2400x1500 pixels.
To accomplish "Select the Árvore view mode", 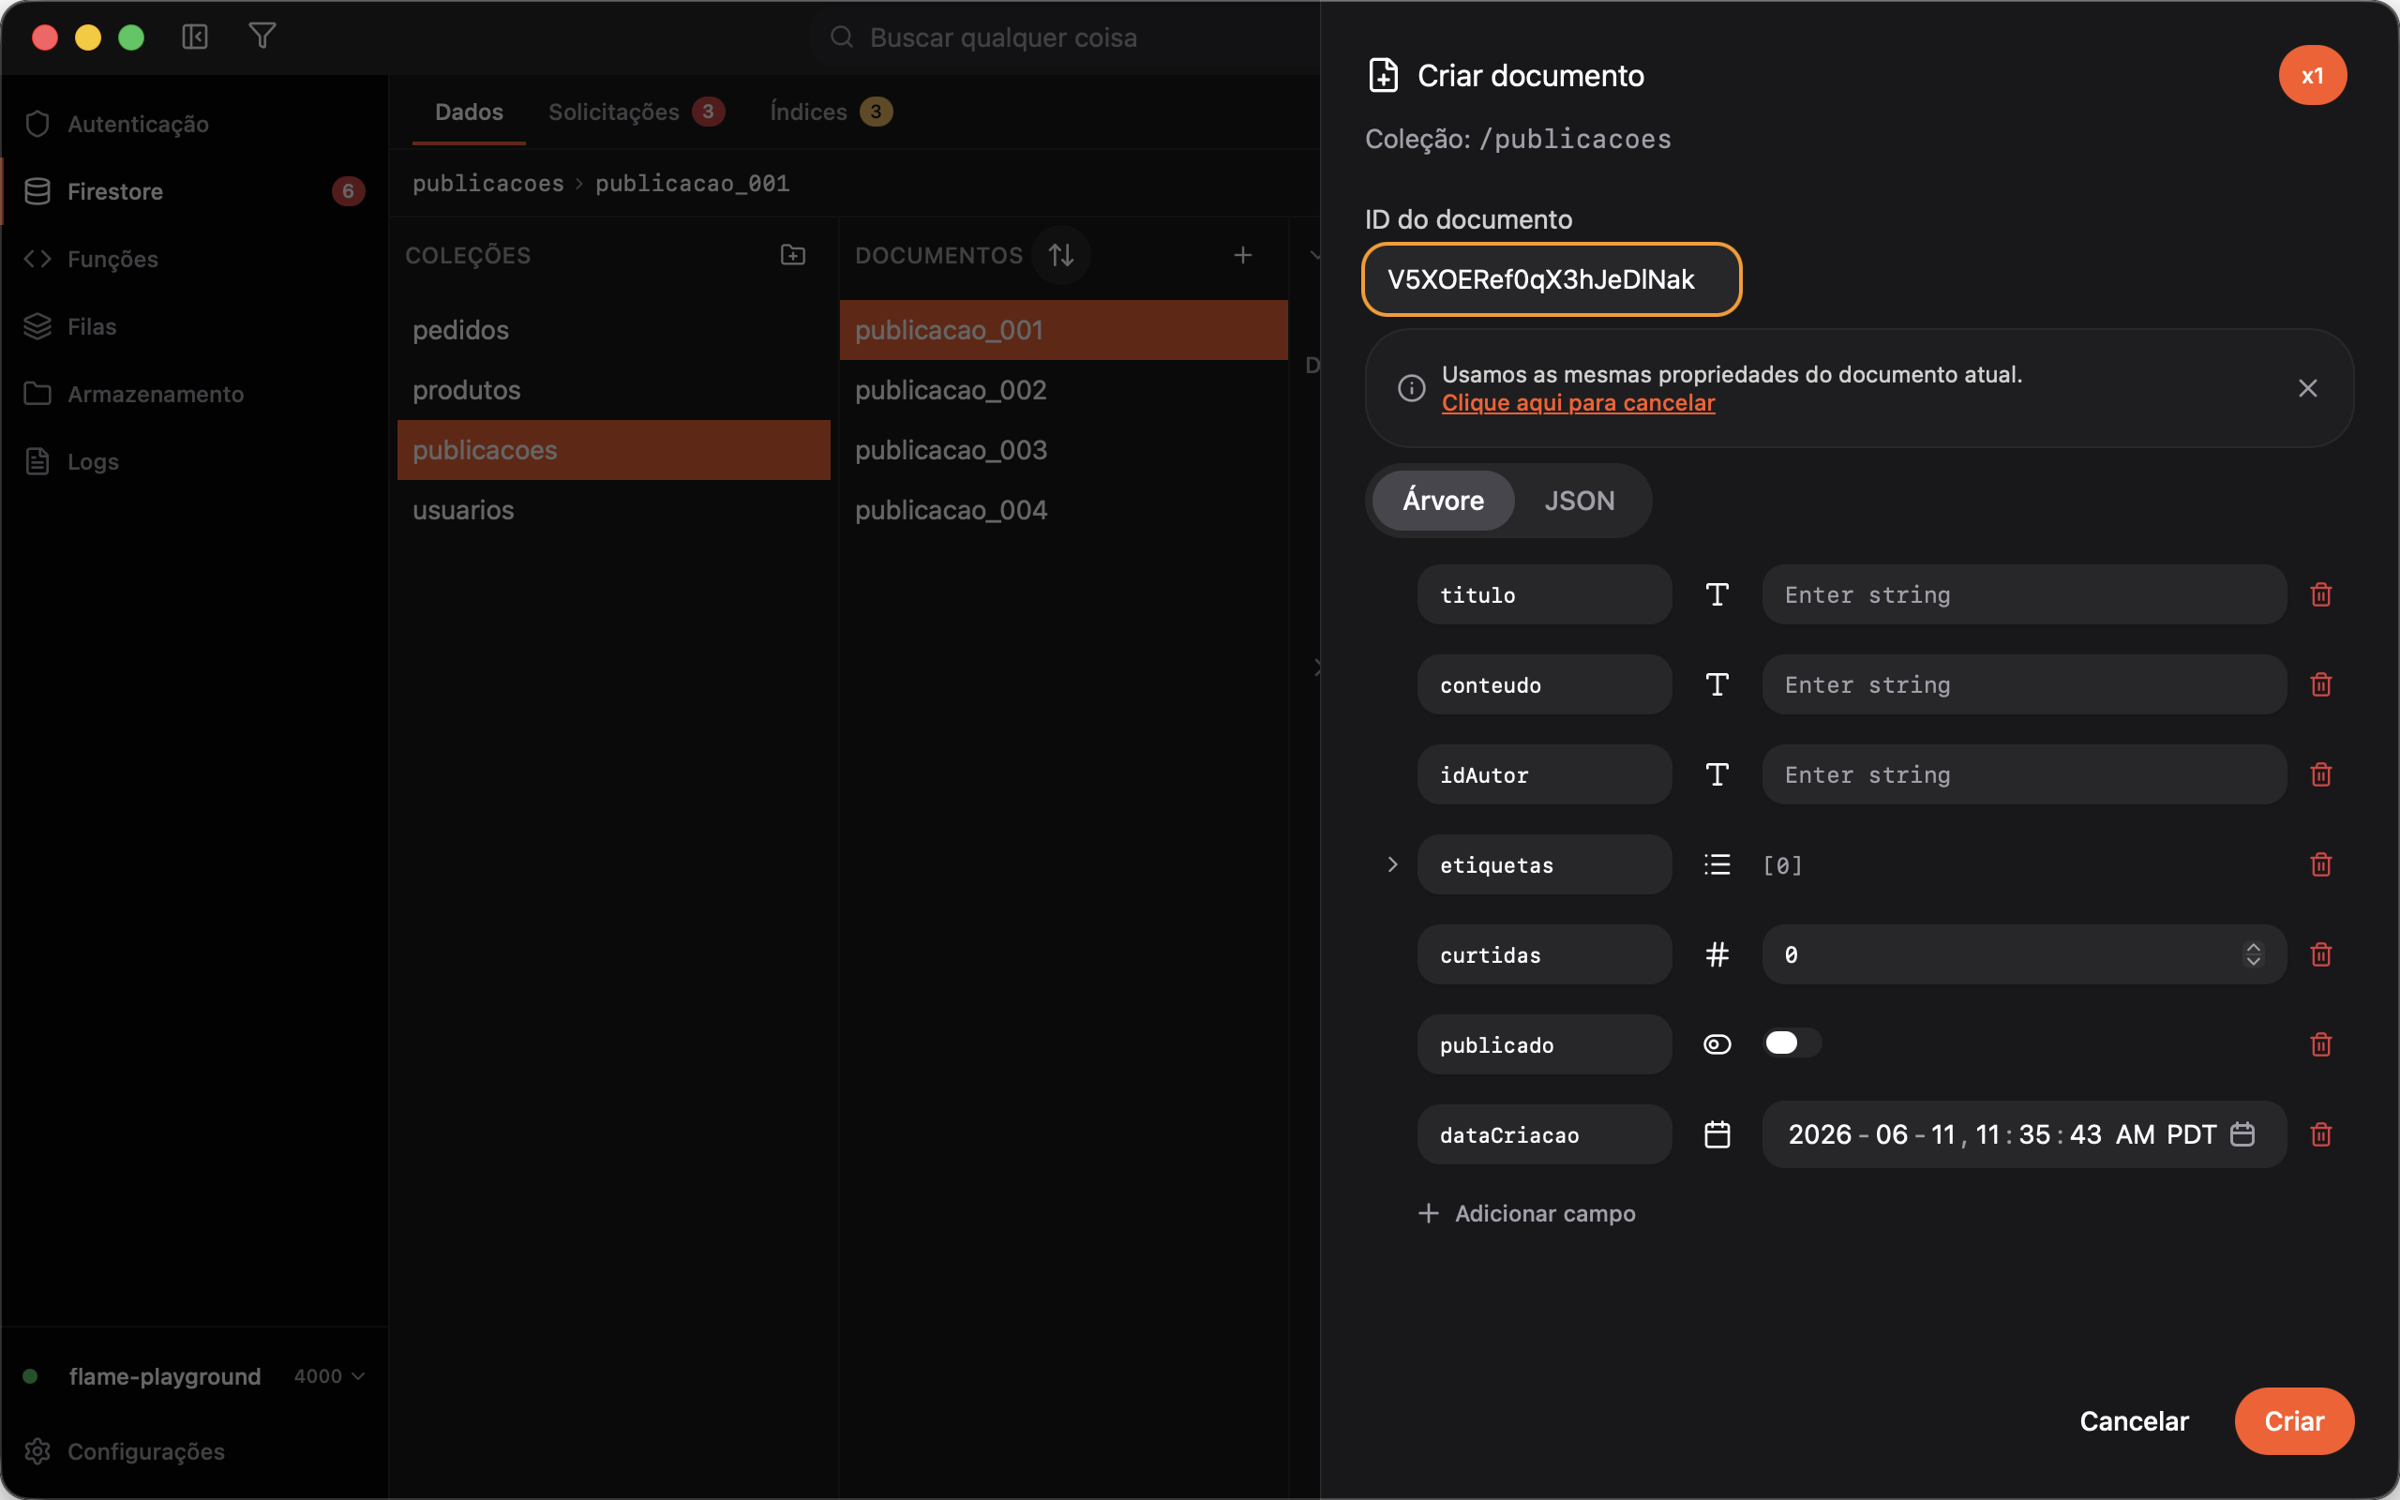I will (1443, 500).
